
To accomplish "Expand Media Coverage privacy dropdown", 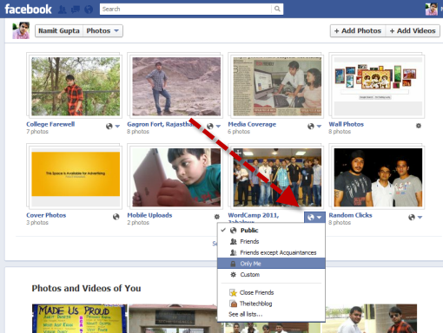I will (x=314, y=127).
